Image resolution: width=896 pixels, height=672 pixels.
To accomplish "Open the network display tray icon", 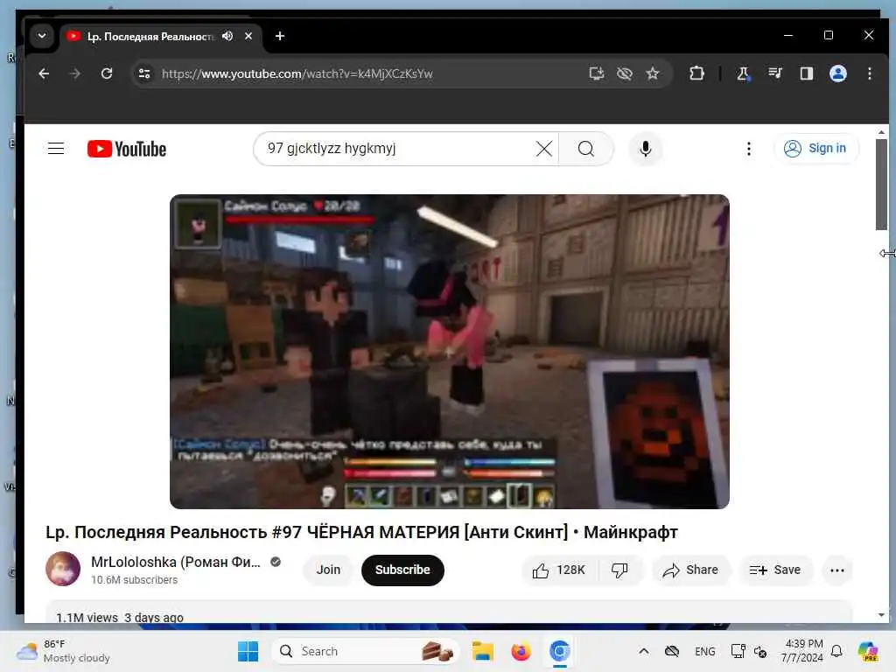I will pyautogui.click(x=738, y=651).
